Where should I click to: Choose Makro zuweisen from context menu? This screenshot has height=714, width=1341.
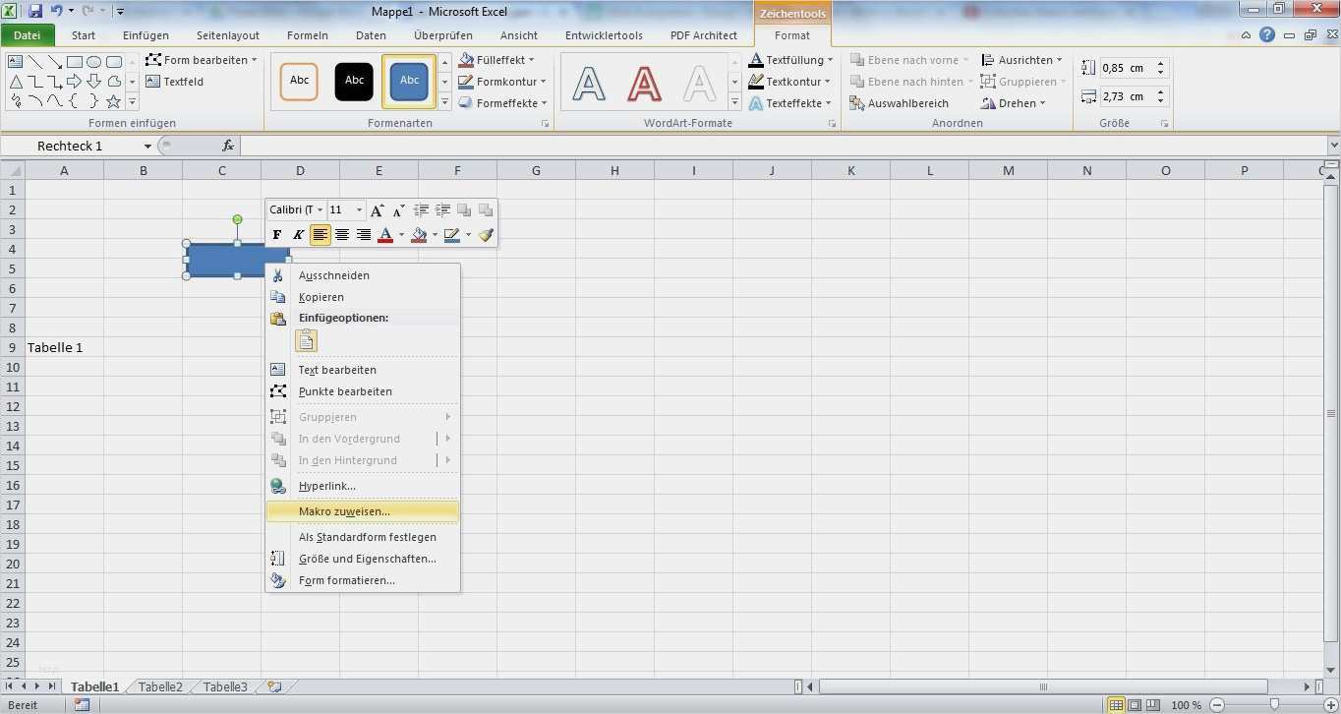344,511
